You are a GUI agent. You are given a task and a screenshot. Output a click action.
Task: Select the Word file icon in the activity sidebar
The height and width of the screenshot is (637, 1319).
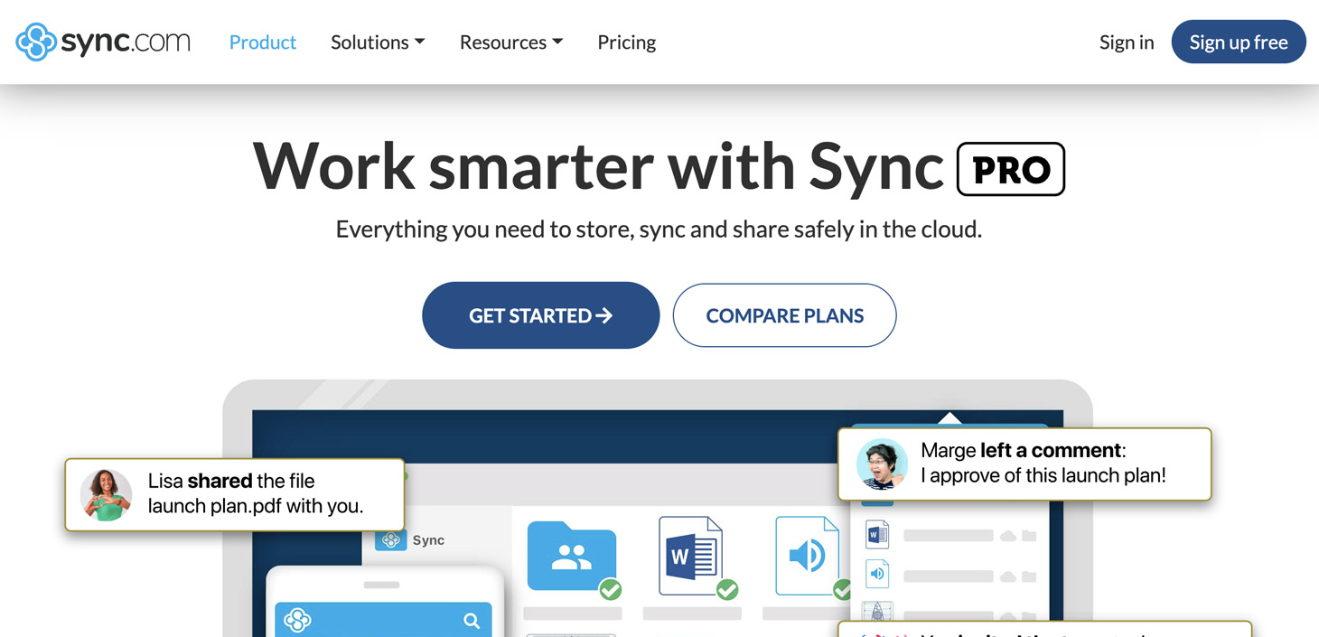[x=876, y=533]
